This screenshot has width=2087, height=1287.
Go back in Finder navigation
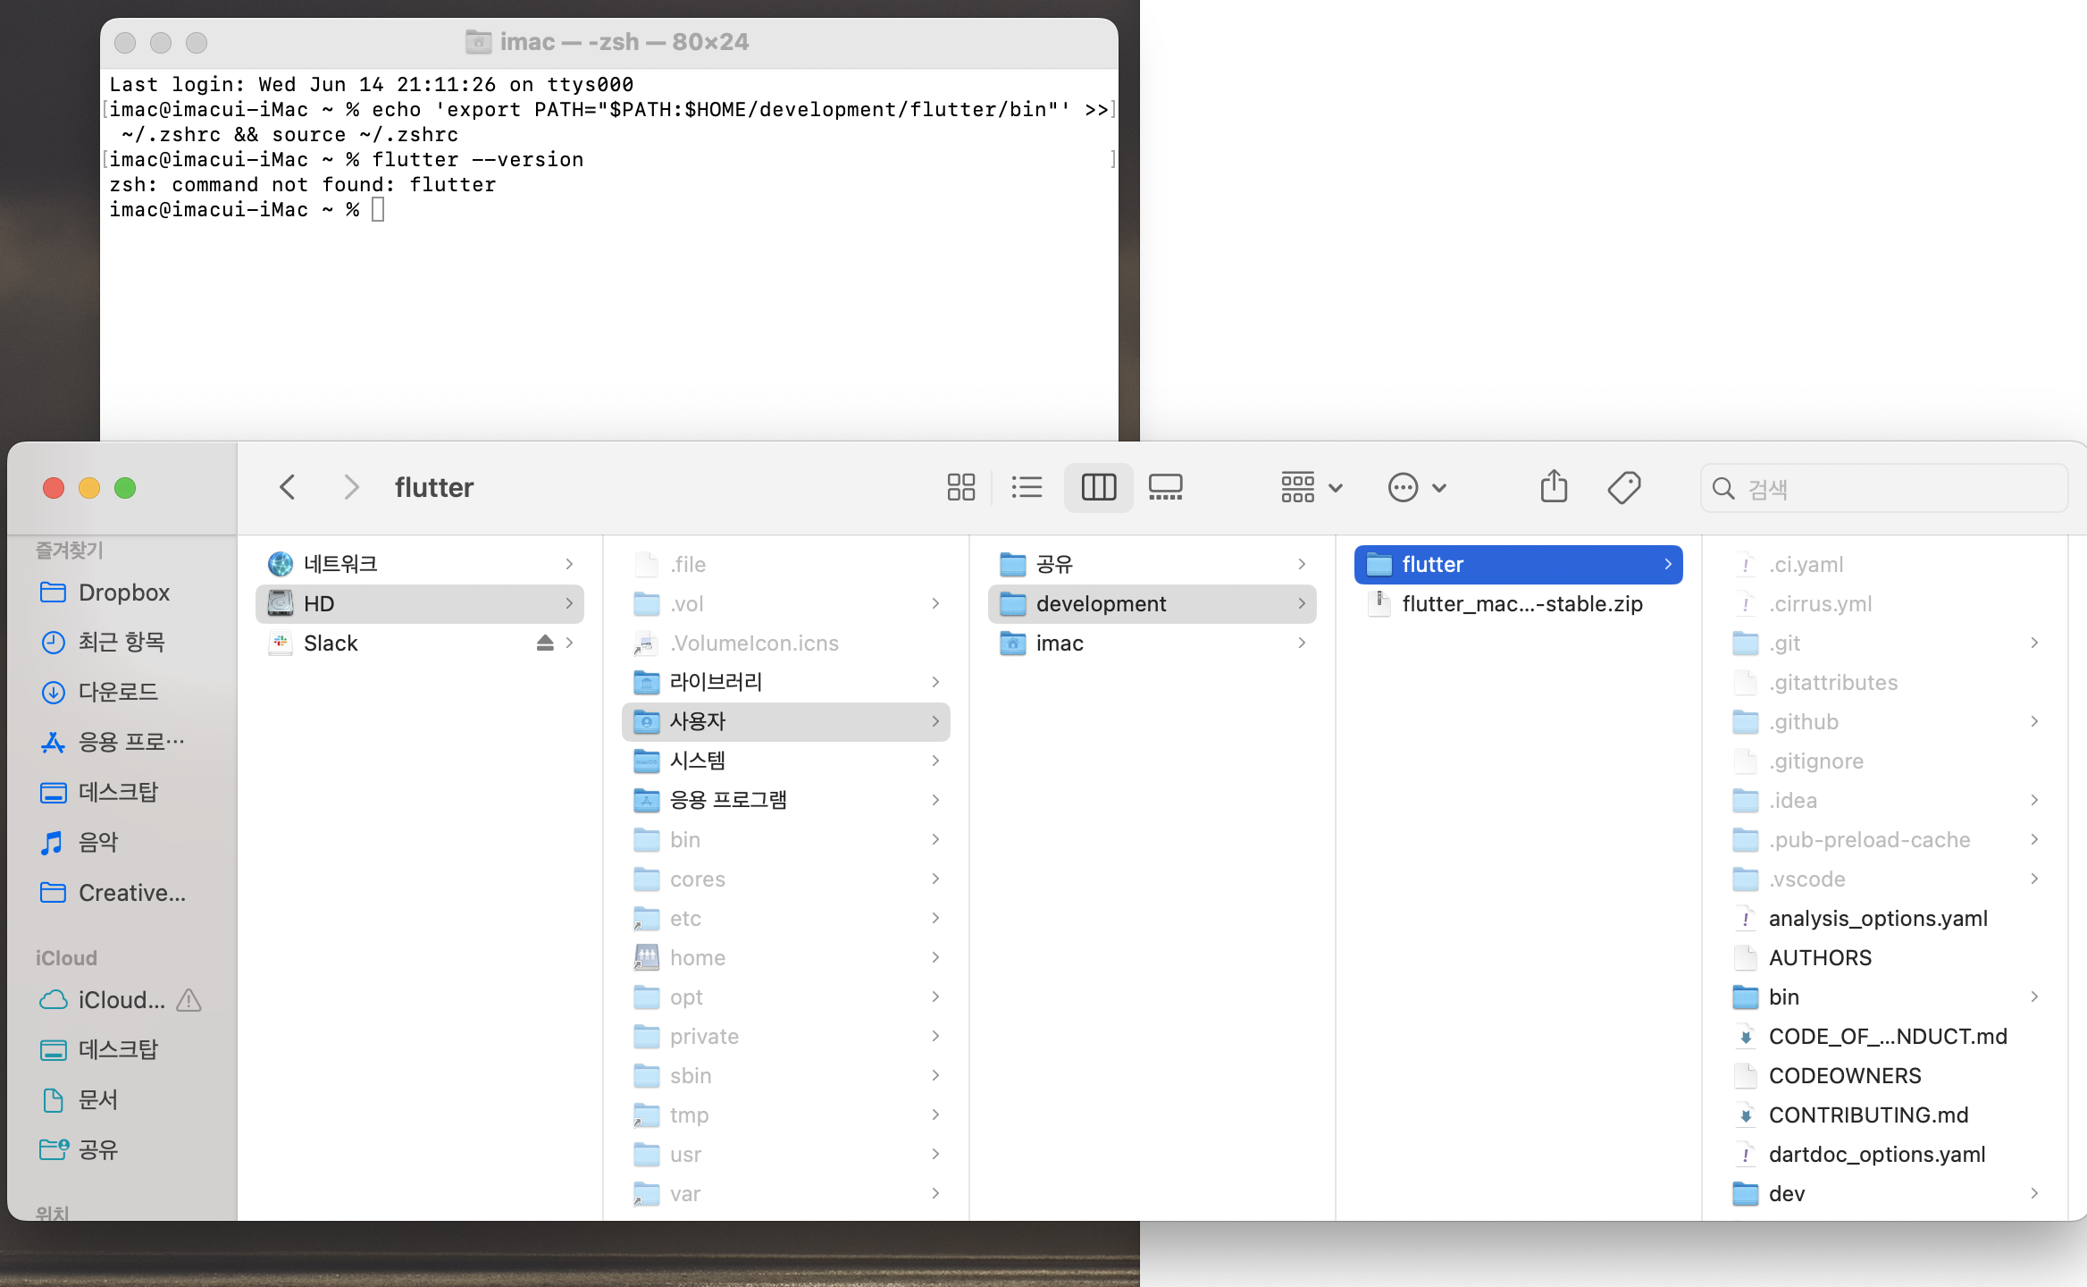287,487
